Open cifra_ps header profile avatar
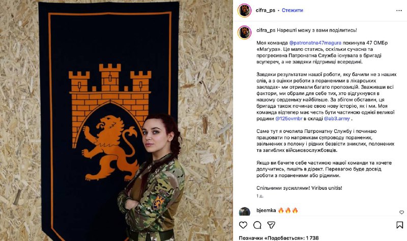Image resolution: width=407 pixels, height=241 pixels. 245,10
